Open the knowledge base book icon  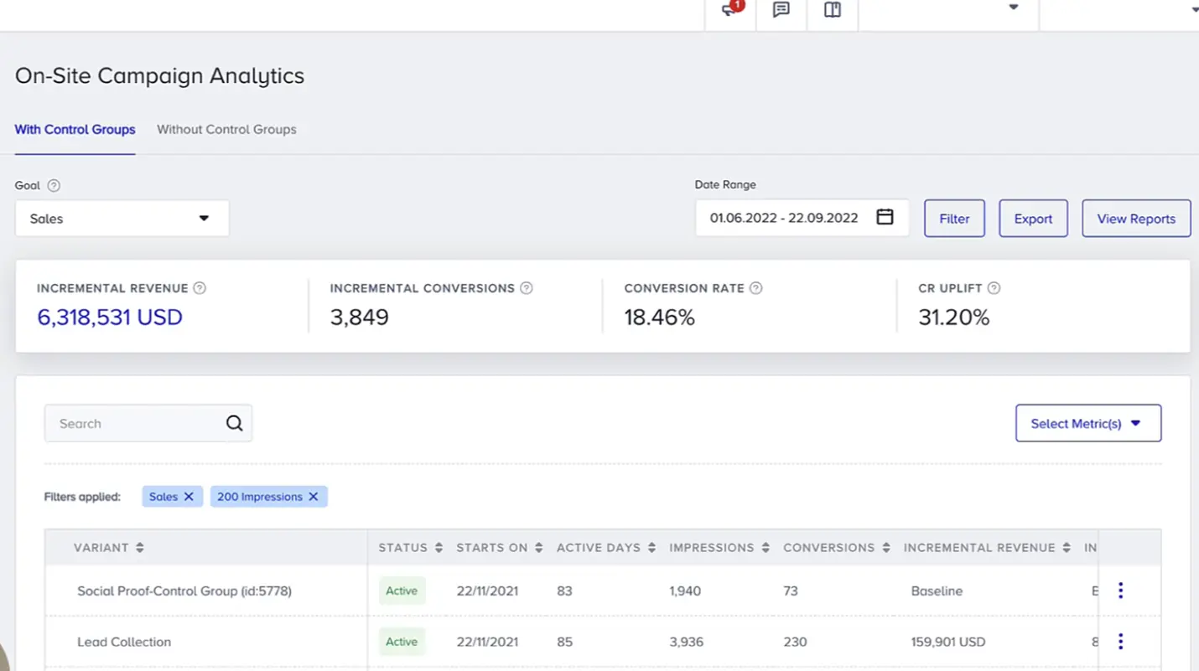(832, 9)
